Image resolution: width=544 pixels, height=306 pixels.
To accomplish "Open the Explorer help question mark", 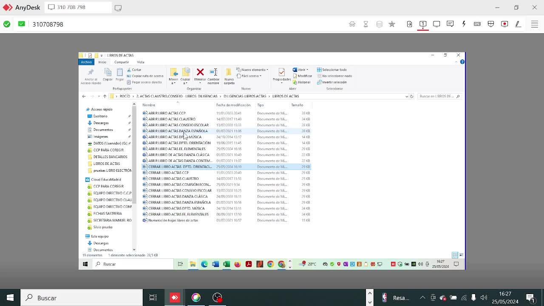I will click(462, 62).
